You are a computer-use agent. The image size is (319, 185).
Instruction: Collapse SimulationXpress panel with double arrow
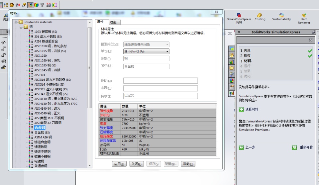239,32
